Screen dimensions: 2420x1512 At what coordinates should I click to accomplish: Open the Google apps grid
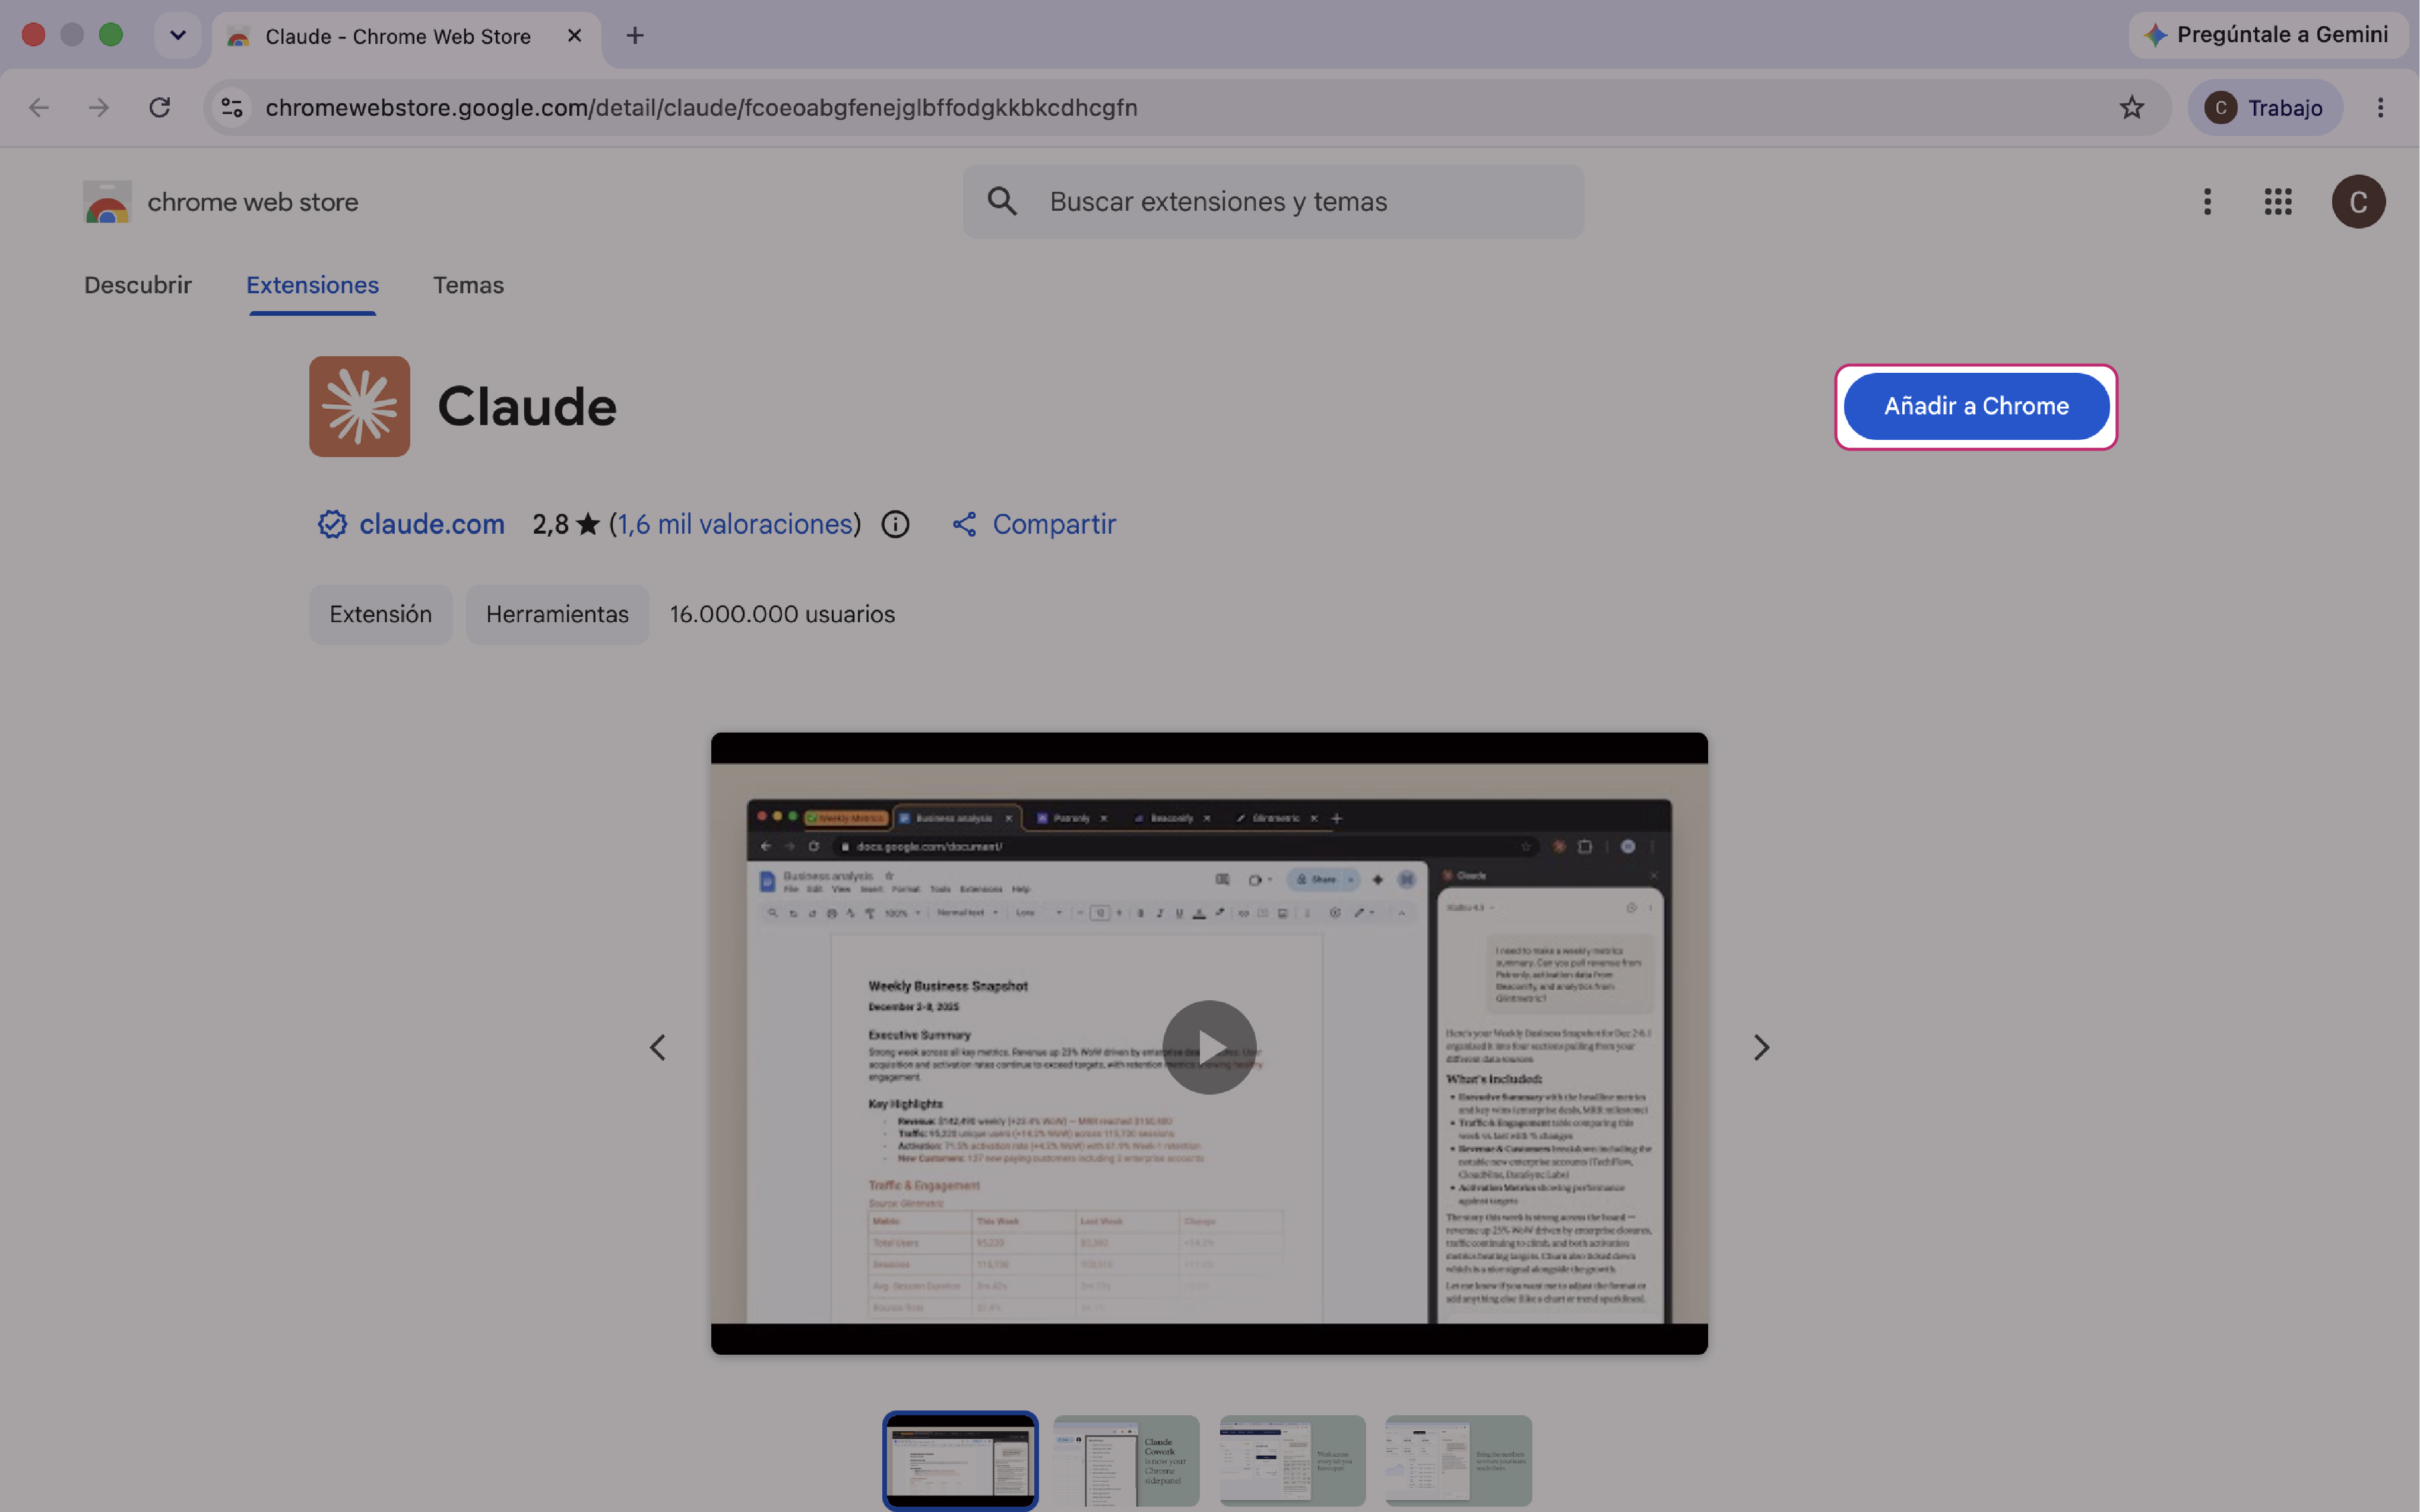click(x=2277, y=202)
